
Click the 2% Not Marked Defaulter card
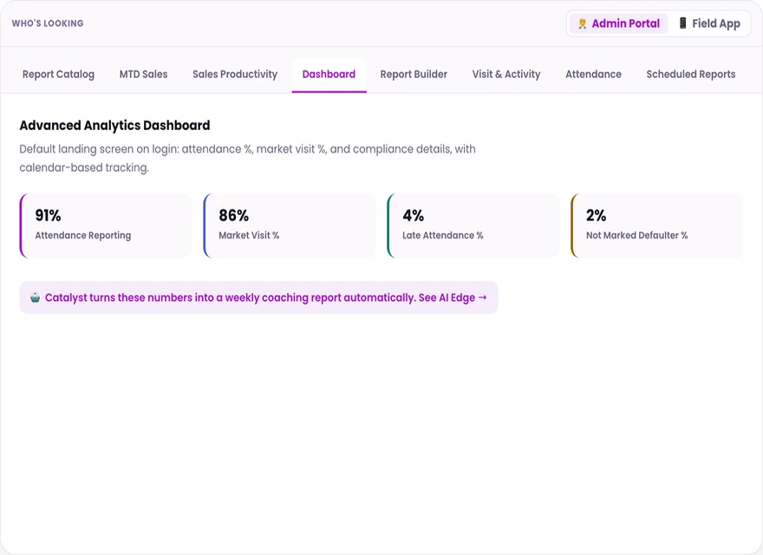(x=657, y=225)
